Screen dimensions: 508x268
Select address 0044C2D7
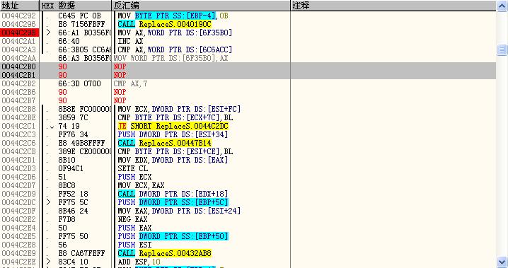coord(19,185)
